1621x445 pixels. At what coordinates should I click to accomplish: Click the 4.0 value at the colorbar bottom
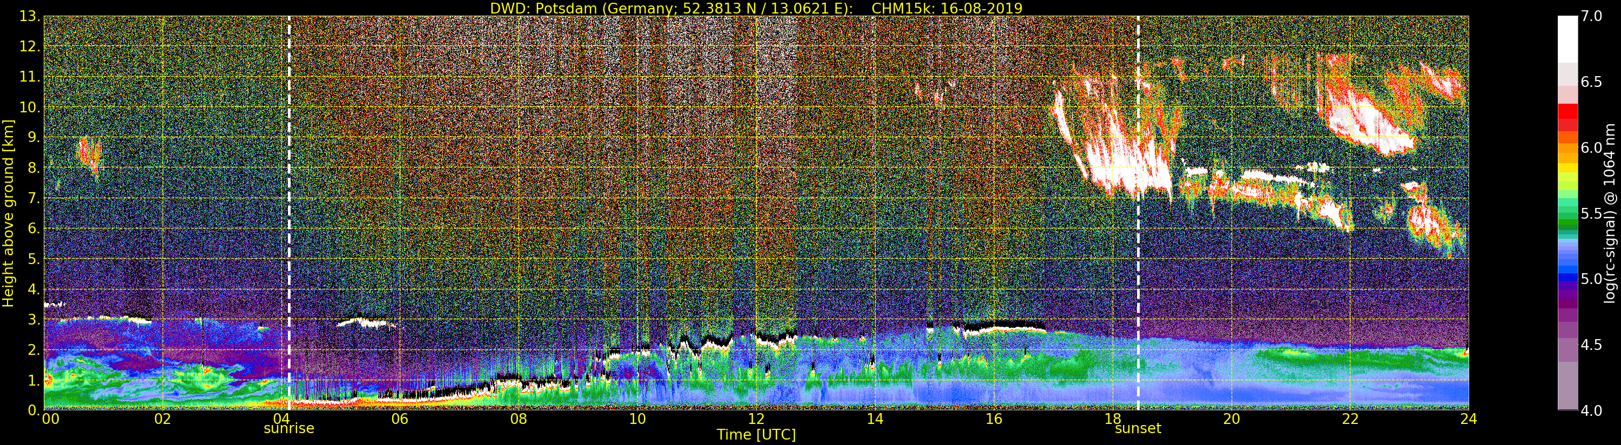1591,411
